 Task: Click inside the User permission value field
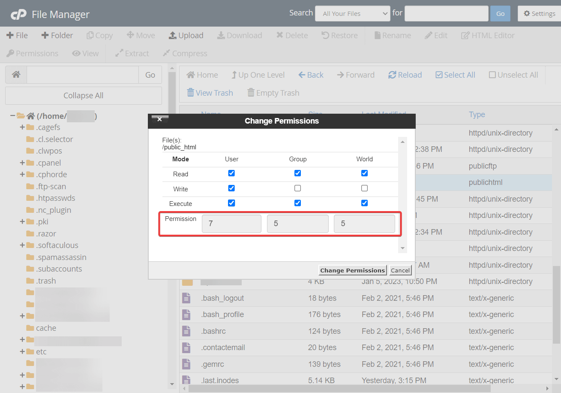(231, 224)
